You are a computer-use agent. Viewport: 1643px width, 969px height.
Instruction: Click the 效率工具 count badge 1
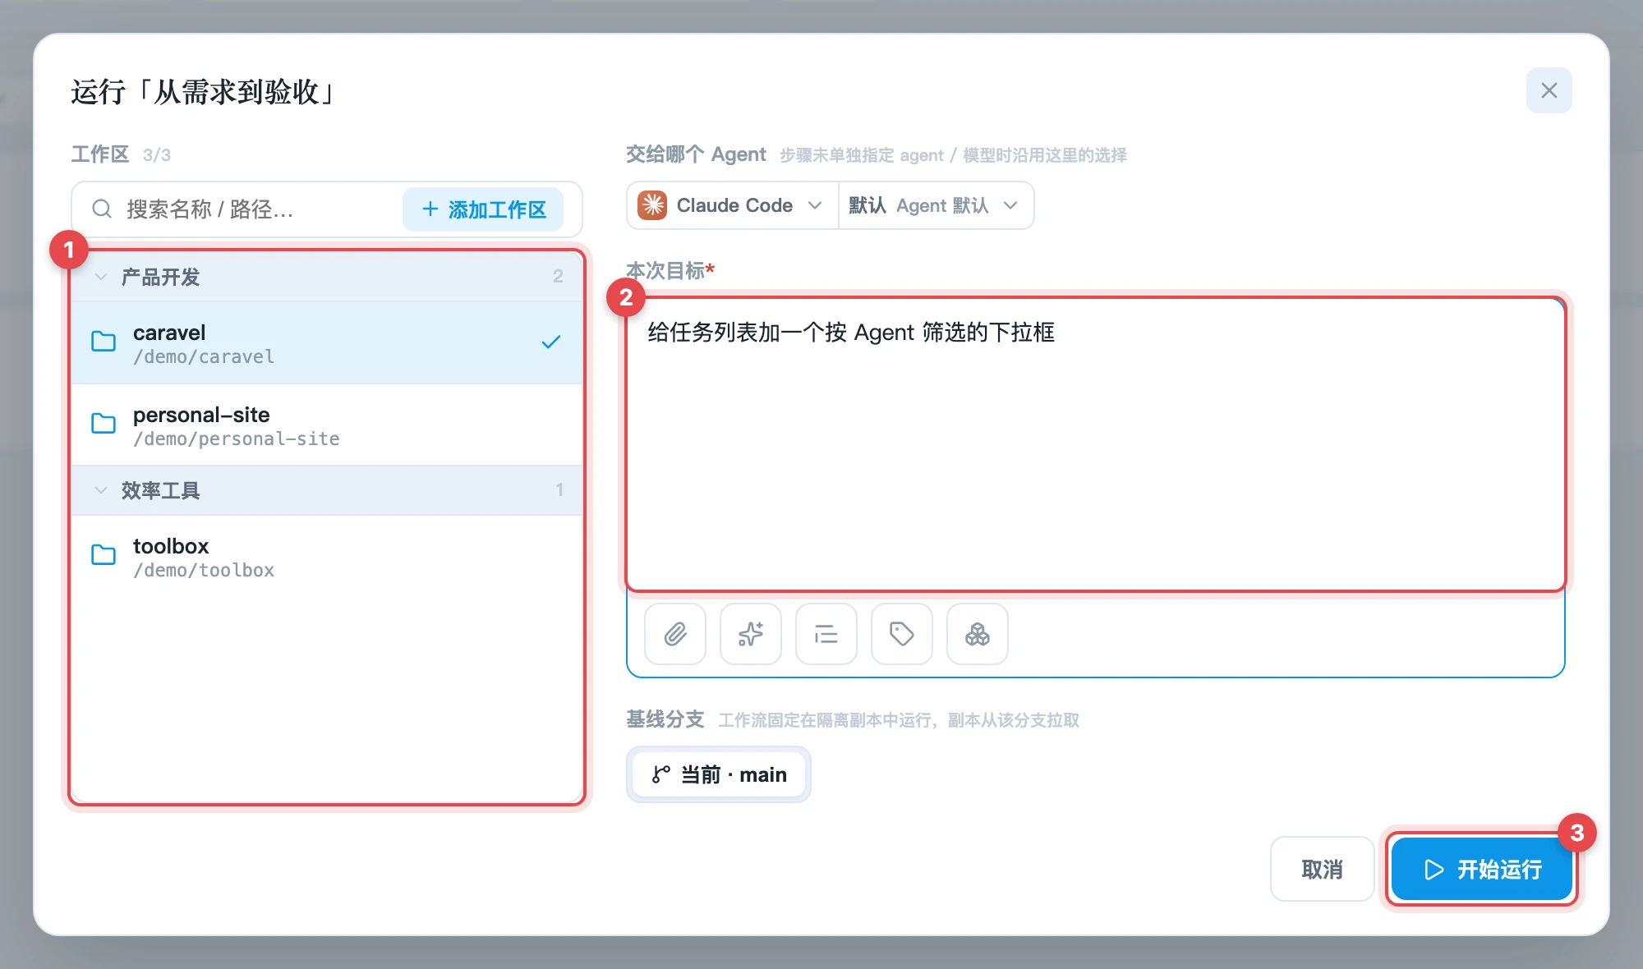pos(559,490)
